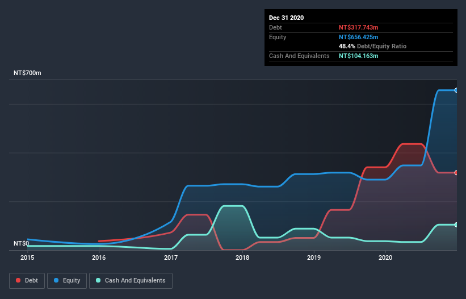This screenshot has width=466, height=299.
Task: Click the red Debt legend dot
Action: pos(18,280)
